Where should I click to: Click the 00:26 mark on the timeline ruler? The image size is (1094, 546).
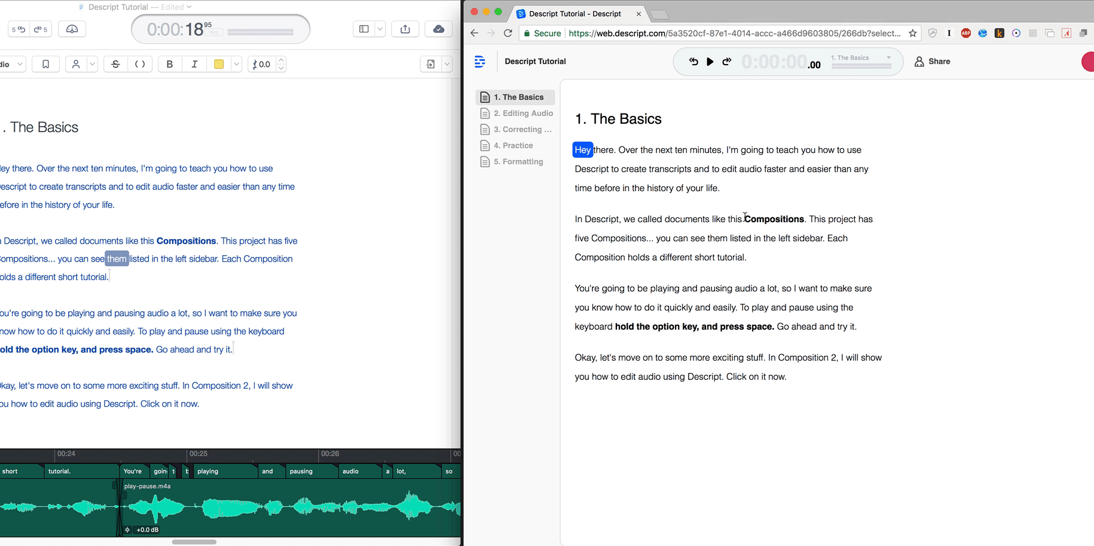click(x=330, y=454)
